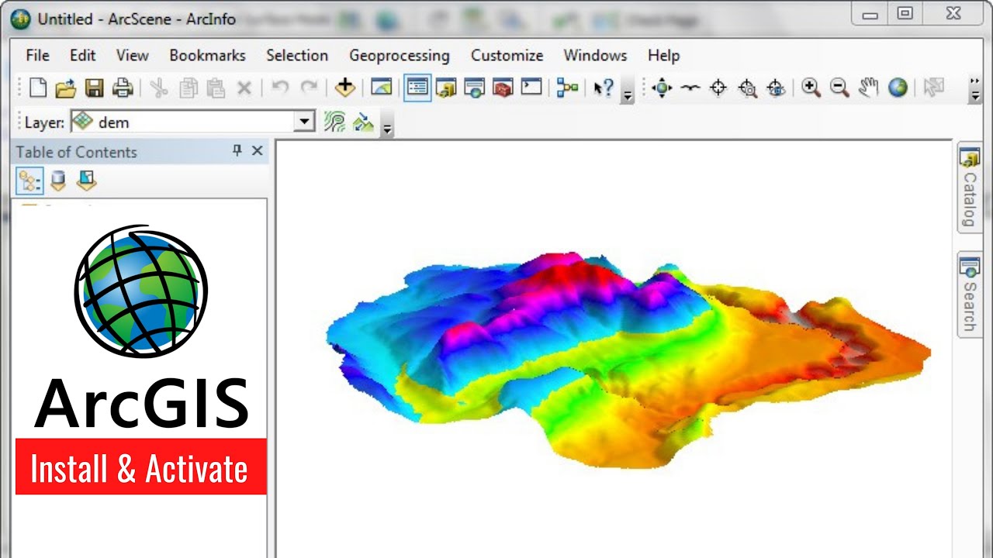Click the ArcScene title bar icon
The image size is (993, 558).
pos(22,19)
